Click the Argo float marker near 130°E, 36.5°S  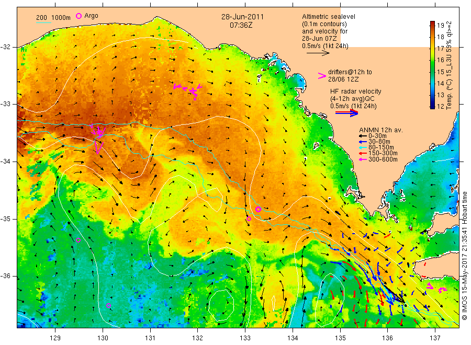click(x=108, y=305)
